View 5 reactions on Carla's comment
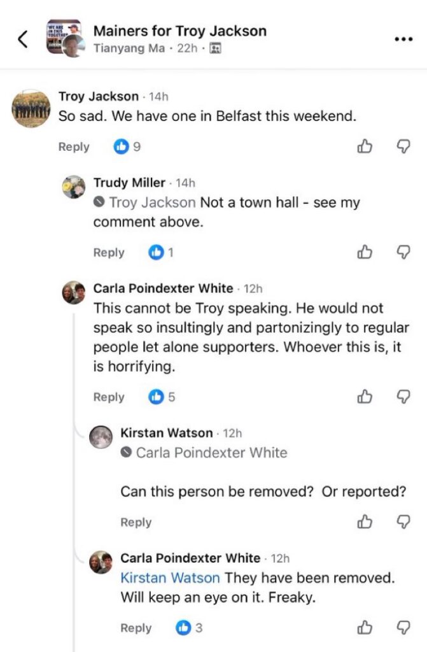The height and width of the screenshot is (652, 427). click(162, 397)
